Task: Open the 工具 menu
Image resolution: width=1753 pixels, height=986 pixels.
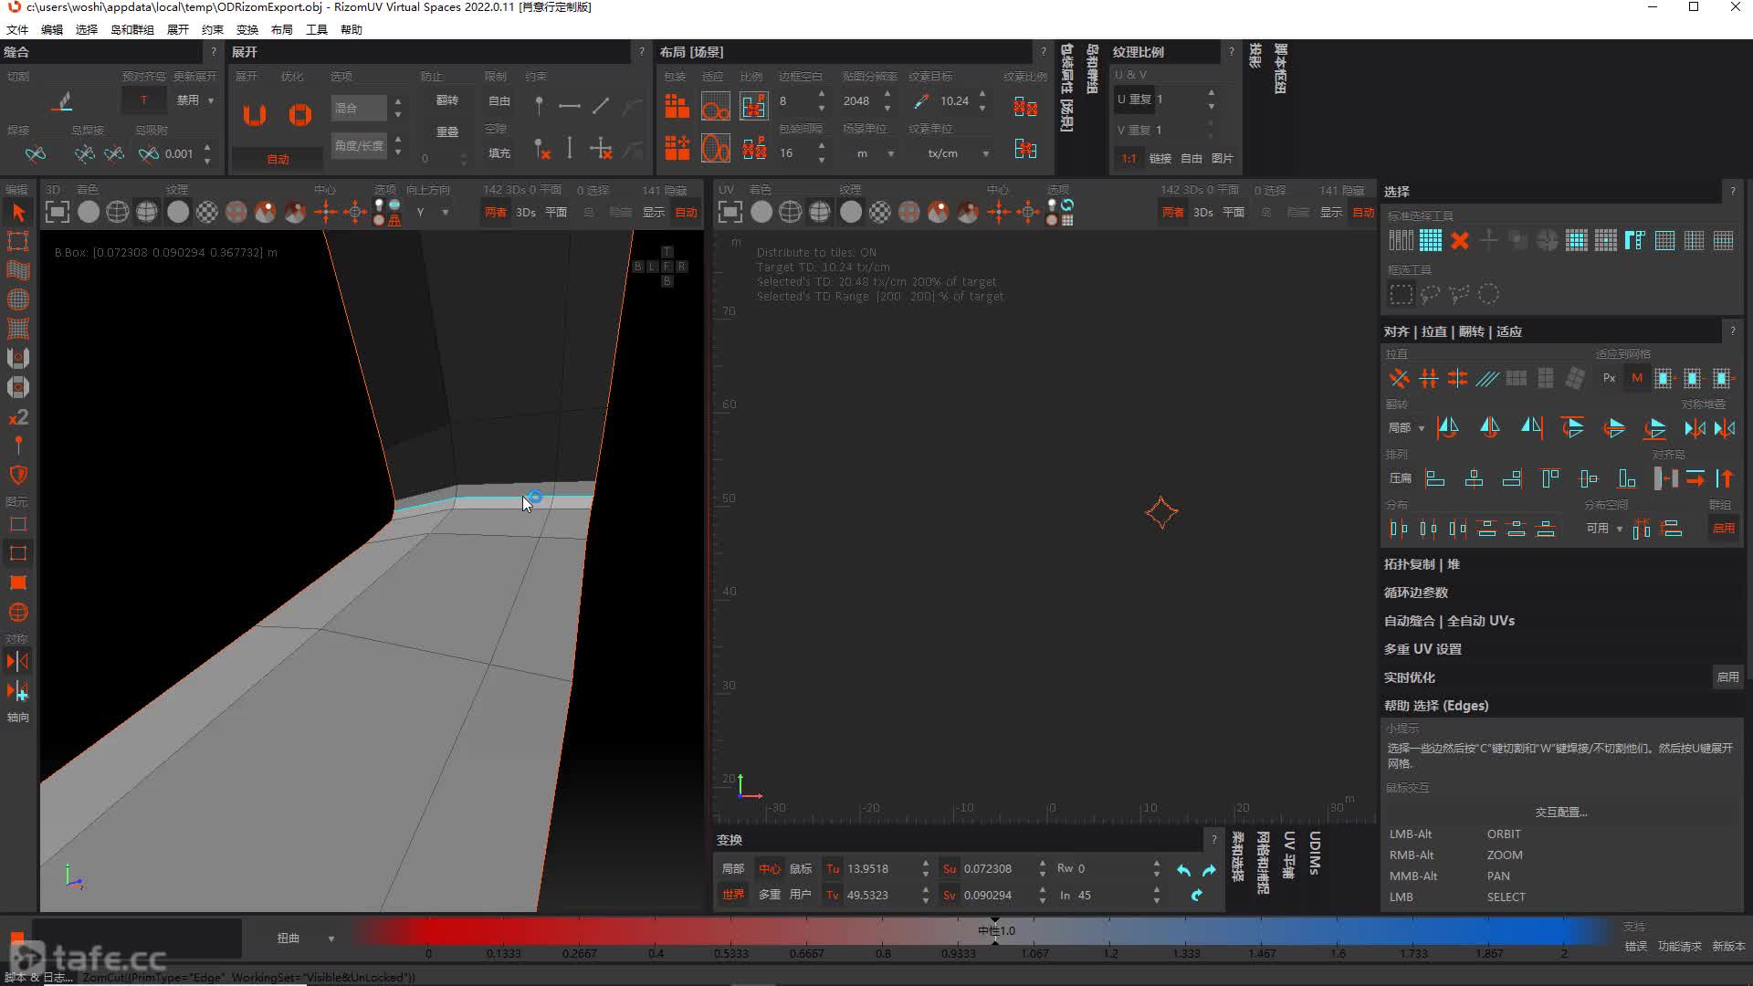Action: pyautogui.click(x=317, y=29)
